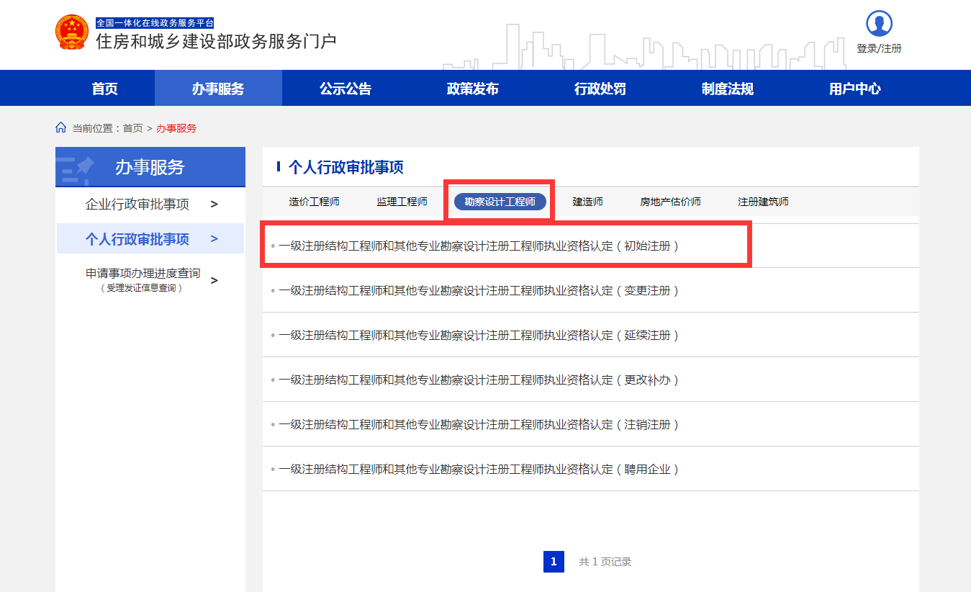Open 制度法规 navigation item
971x592 pixels.
(728, 89)
